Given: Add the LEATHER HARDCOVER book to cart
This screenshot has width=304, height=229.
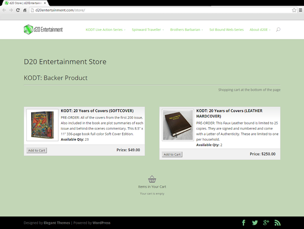Looking at the screenshot, I should (172, 154).
